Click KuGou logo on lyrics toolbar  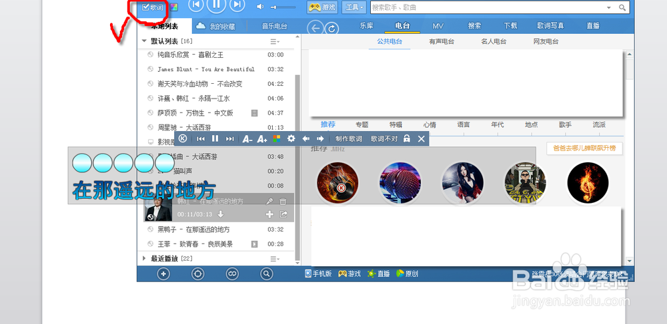tap(183, 138)
